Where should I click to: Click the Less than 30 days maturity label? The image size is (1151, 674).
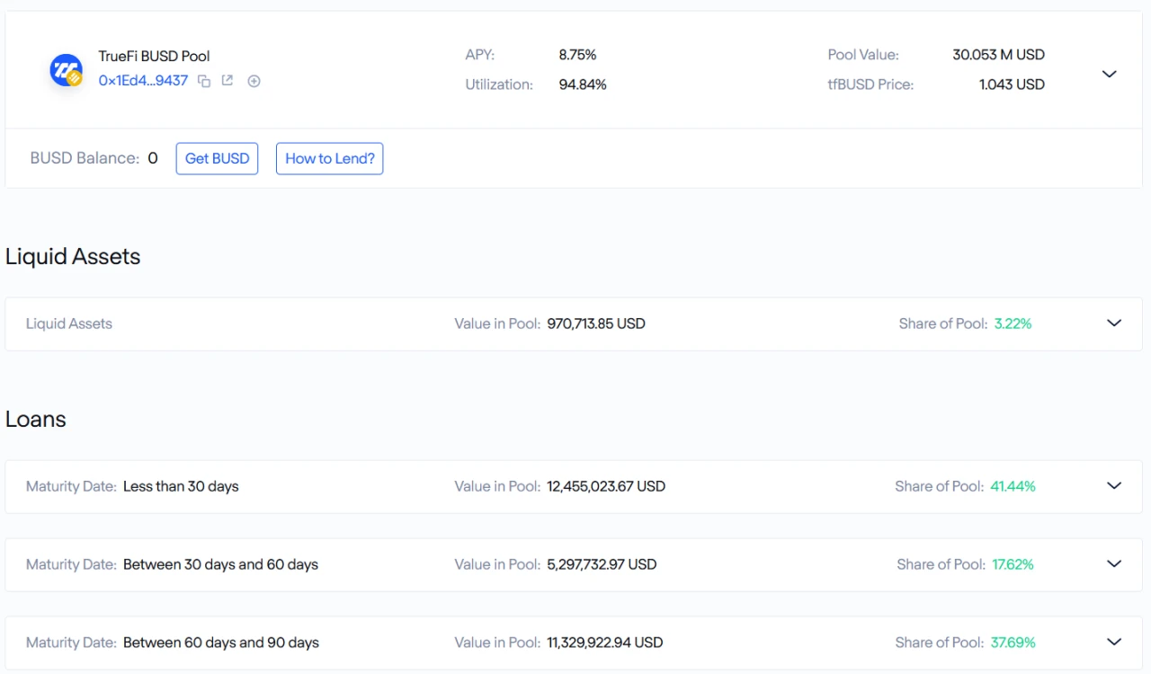[181, 486]
